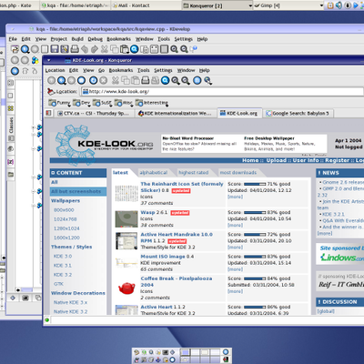364x364 pixels.
Task: Click the Save floppy icon in KDevelop toolbar
Action: tap(55, 49)
